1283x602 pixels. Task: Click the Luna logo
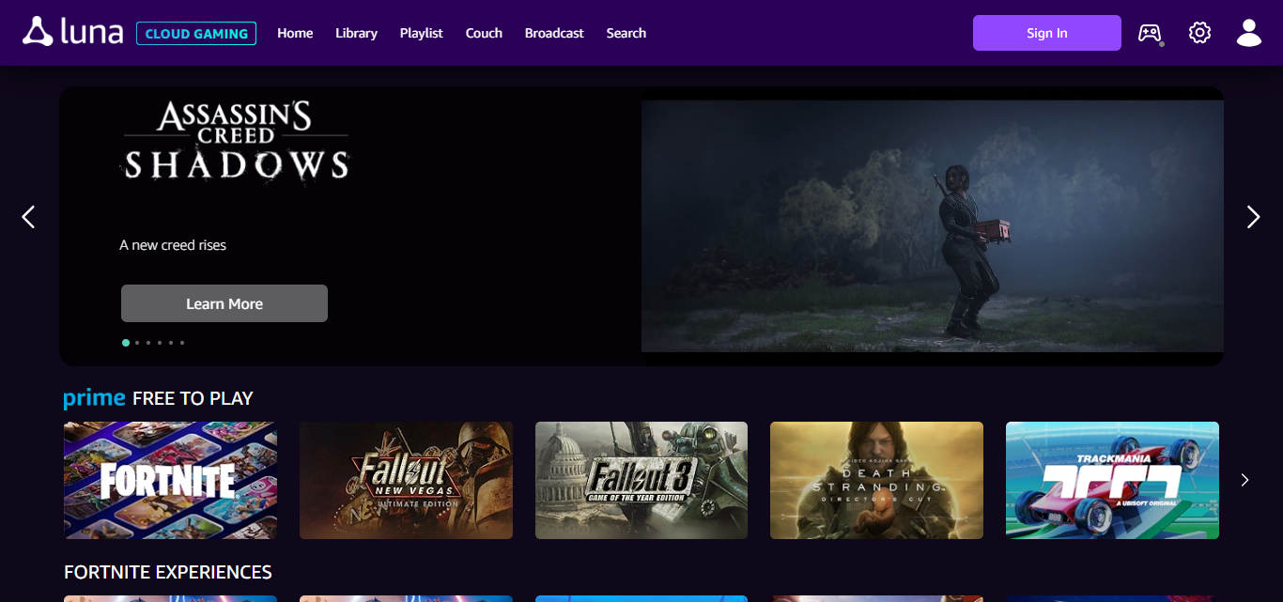pyautogui.click(x=73, y=32)
